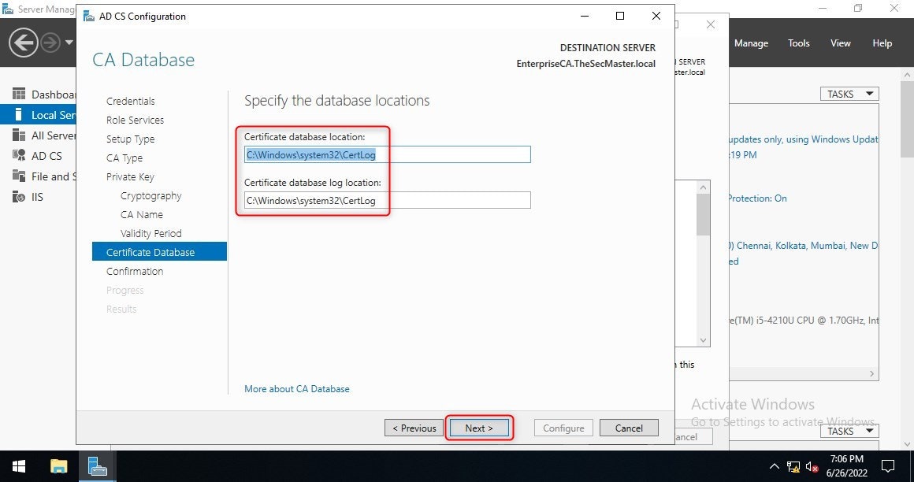Image resolution: width=914 pixels, height=482 pixels.
Task: Go to the CA Name wizard step
Action: pyautogui.click(x=142, y=214)
